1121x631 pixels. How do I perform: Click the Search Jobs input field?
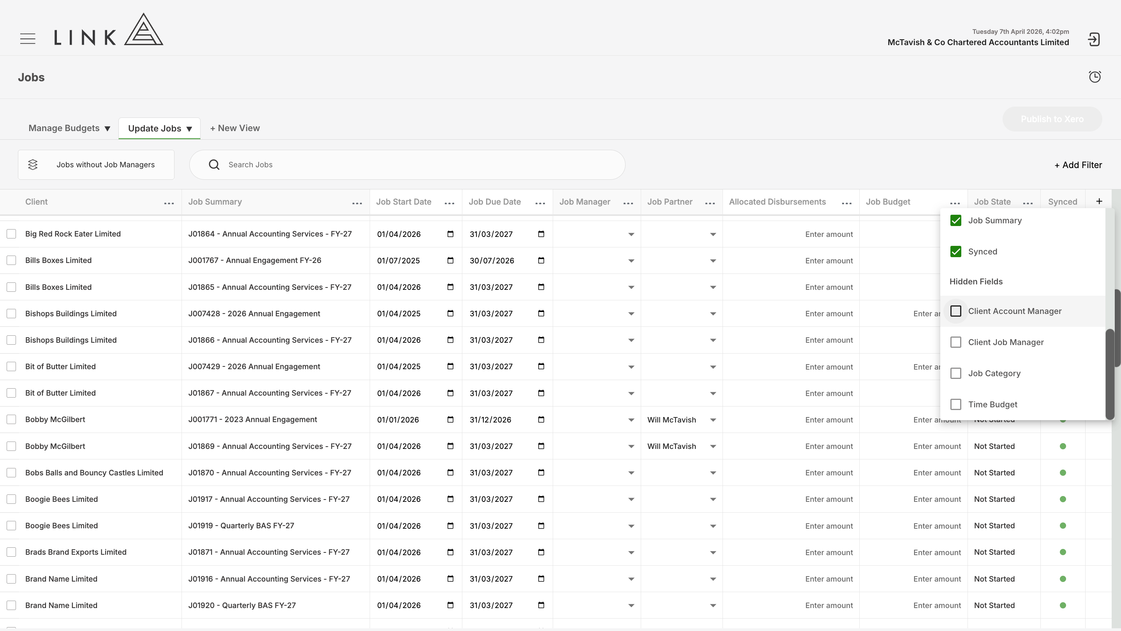(x=407, y=165)
